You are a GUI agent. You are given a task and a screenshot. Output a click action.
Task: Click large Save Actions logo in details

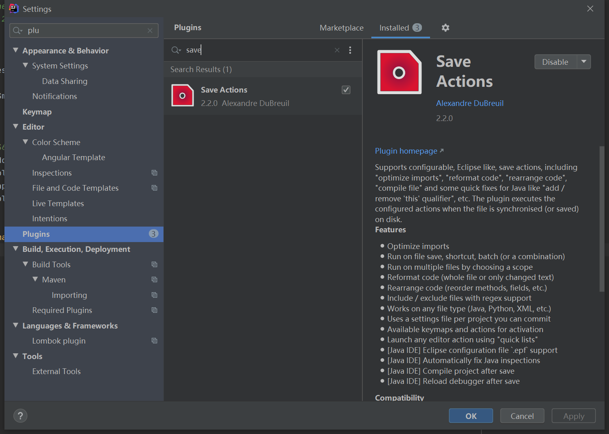pos(399,72)
